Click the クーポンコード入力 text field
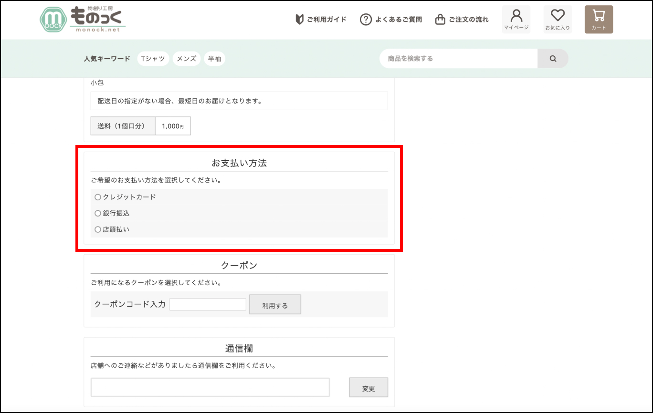The height and width of the screenshot is (413, 653). 208,304
